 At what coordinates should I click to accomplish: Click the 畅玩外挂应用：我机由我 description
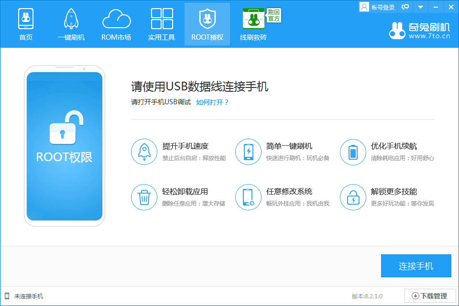[x=298, y=204]
